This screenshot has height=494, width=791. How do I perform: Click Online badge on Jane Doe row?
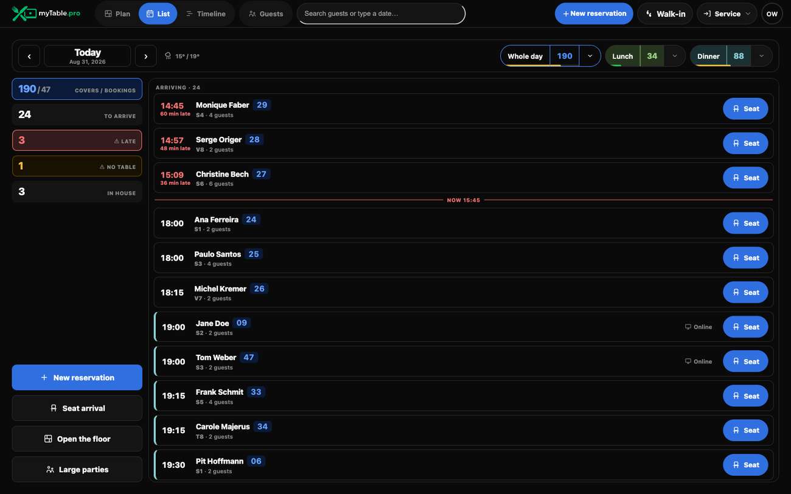[699, 327]
